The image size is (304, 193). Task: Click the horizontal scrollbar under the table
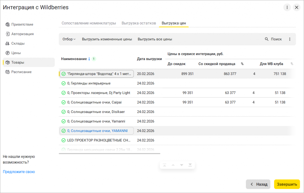coord(110,153)
